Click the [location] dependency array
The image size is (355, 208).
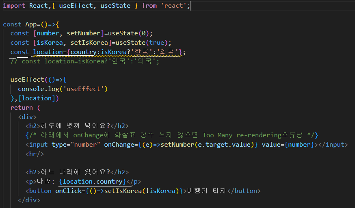pyautogui.click(x=37, y=98)
